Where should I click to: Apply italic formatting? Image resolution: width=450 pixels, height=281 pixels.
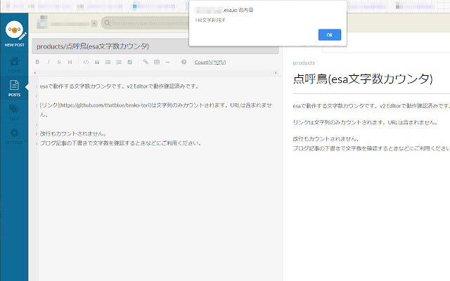[49, 62]
